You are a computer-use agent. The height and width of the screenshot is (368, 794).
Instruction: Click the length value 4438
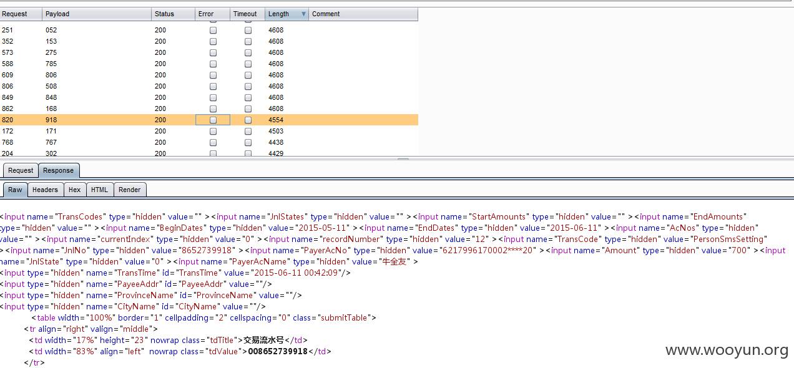click(276, 142)
